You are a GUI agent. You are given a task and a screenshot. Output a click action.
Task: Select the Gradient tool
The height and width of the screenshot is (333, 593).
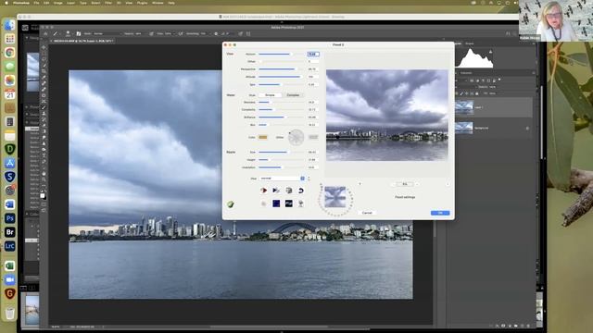44,131
